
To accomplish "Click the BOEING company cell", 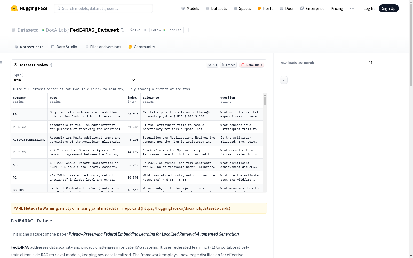I will (29, 188).
